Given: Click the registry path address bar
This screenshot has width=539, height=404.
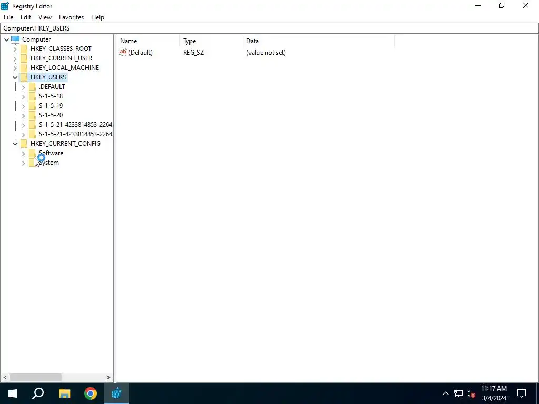Looking at the screenshot, I should pyautogui.click(x=269, y=28).
